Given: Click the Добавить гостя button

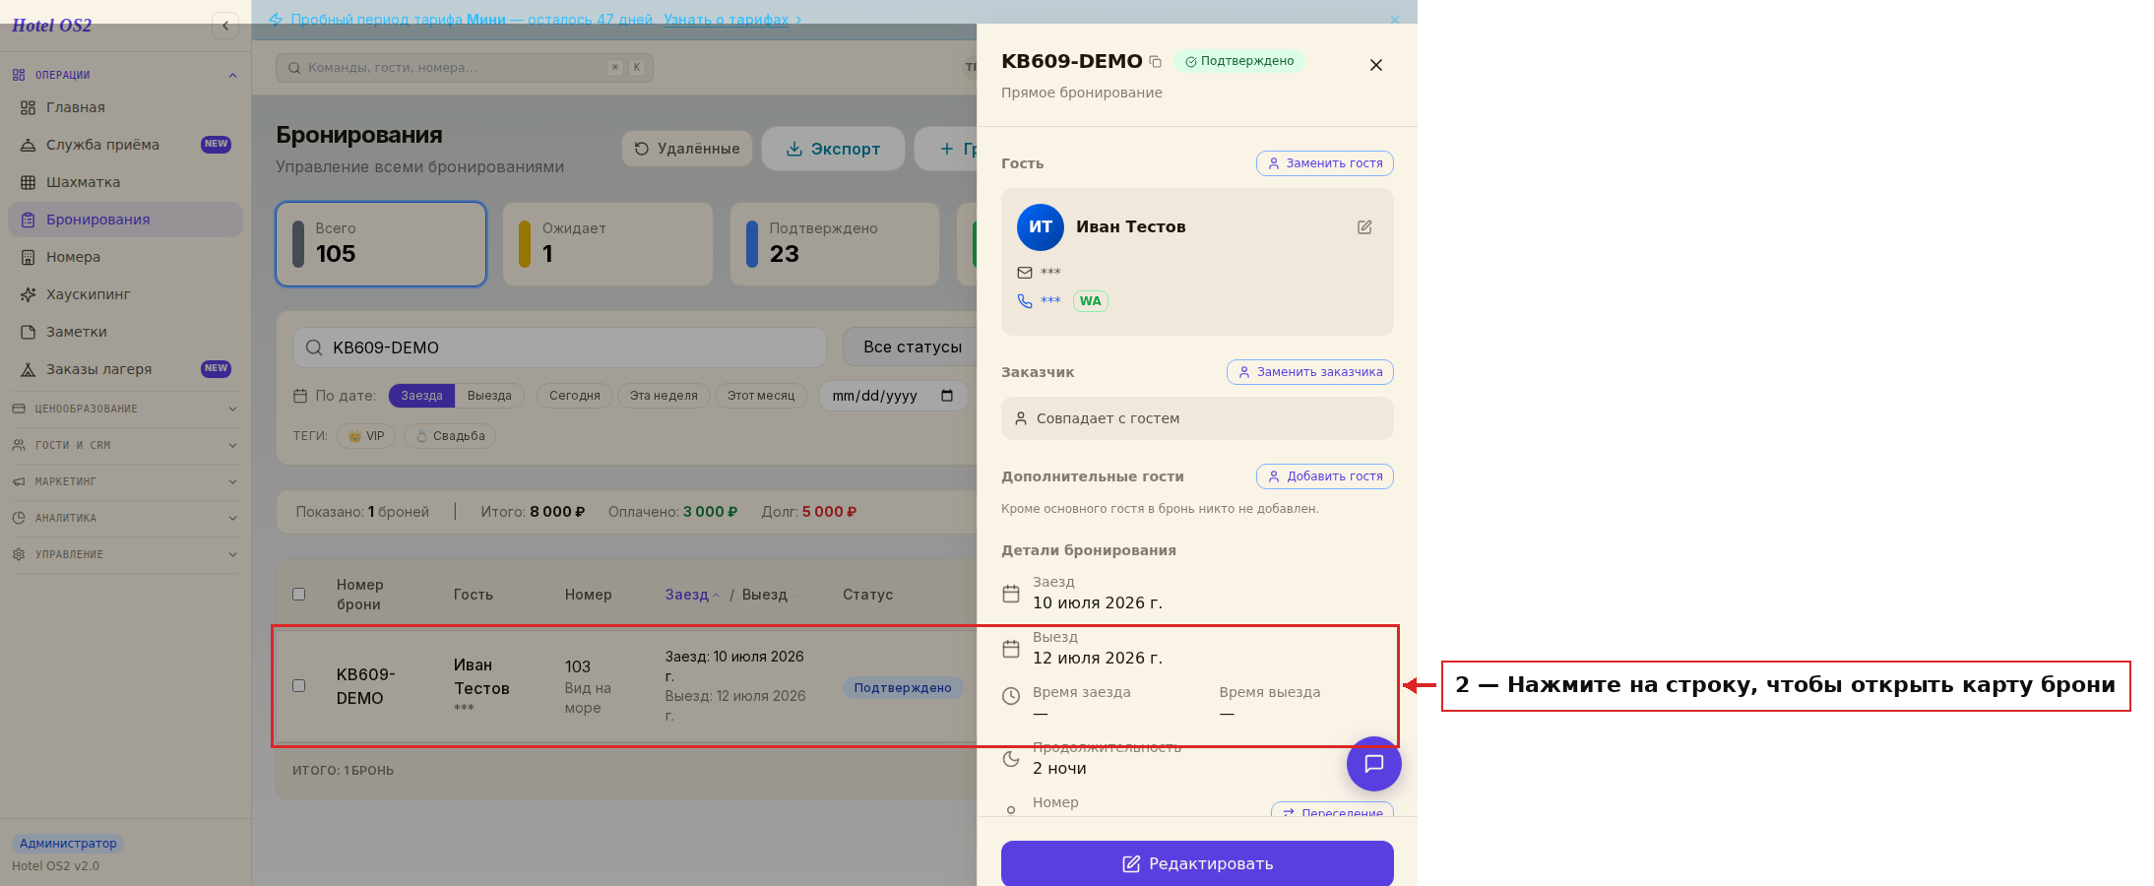Looking at the screenshot, I should (x=1325, y=476).
